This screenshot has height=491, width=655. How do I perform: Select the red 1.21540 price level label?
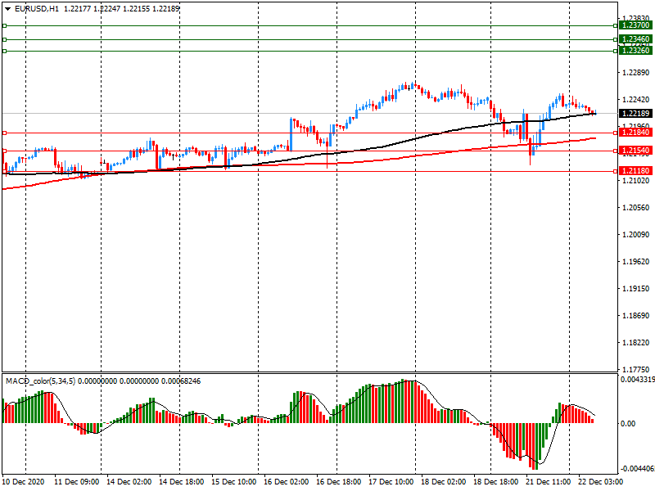(x=635, y=151)
